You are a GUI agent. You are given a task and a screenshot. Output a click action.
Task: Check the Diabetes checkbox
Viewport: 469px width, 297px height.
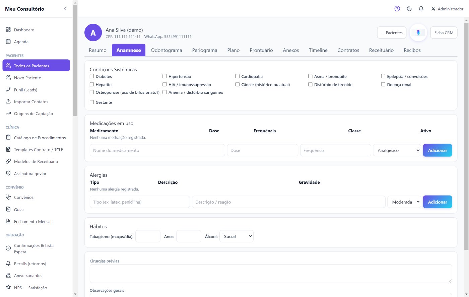click(x=92, y=76)
